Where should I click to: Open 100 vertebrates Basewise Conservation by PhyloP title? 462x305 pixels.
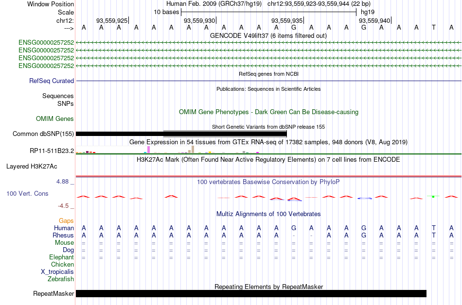[268, 182]
